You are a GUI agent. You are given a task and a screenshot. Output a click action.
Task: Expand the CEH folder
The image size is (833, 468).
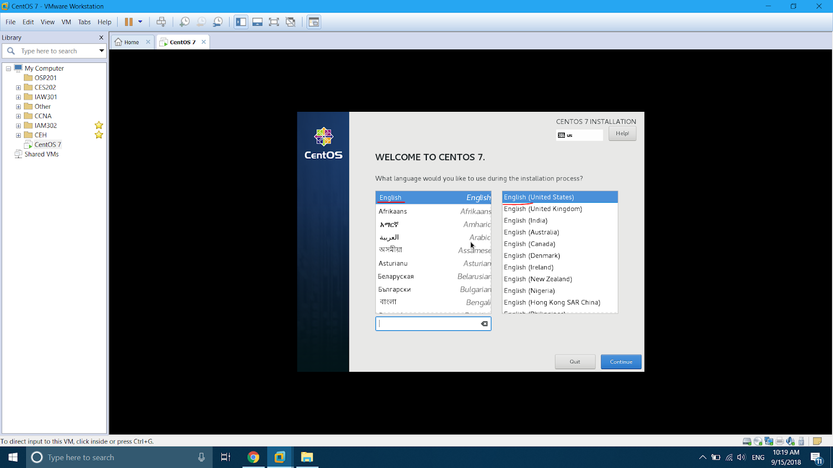pos(18,135)
